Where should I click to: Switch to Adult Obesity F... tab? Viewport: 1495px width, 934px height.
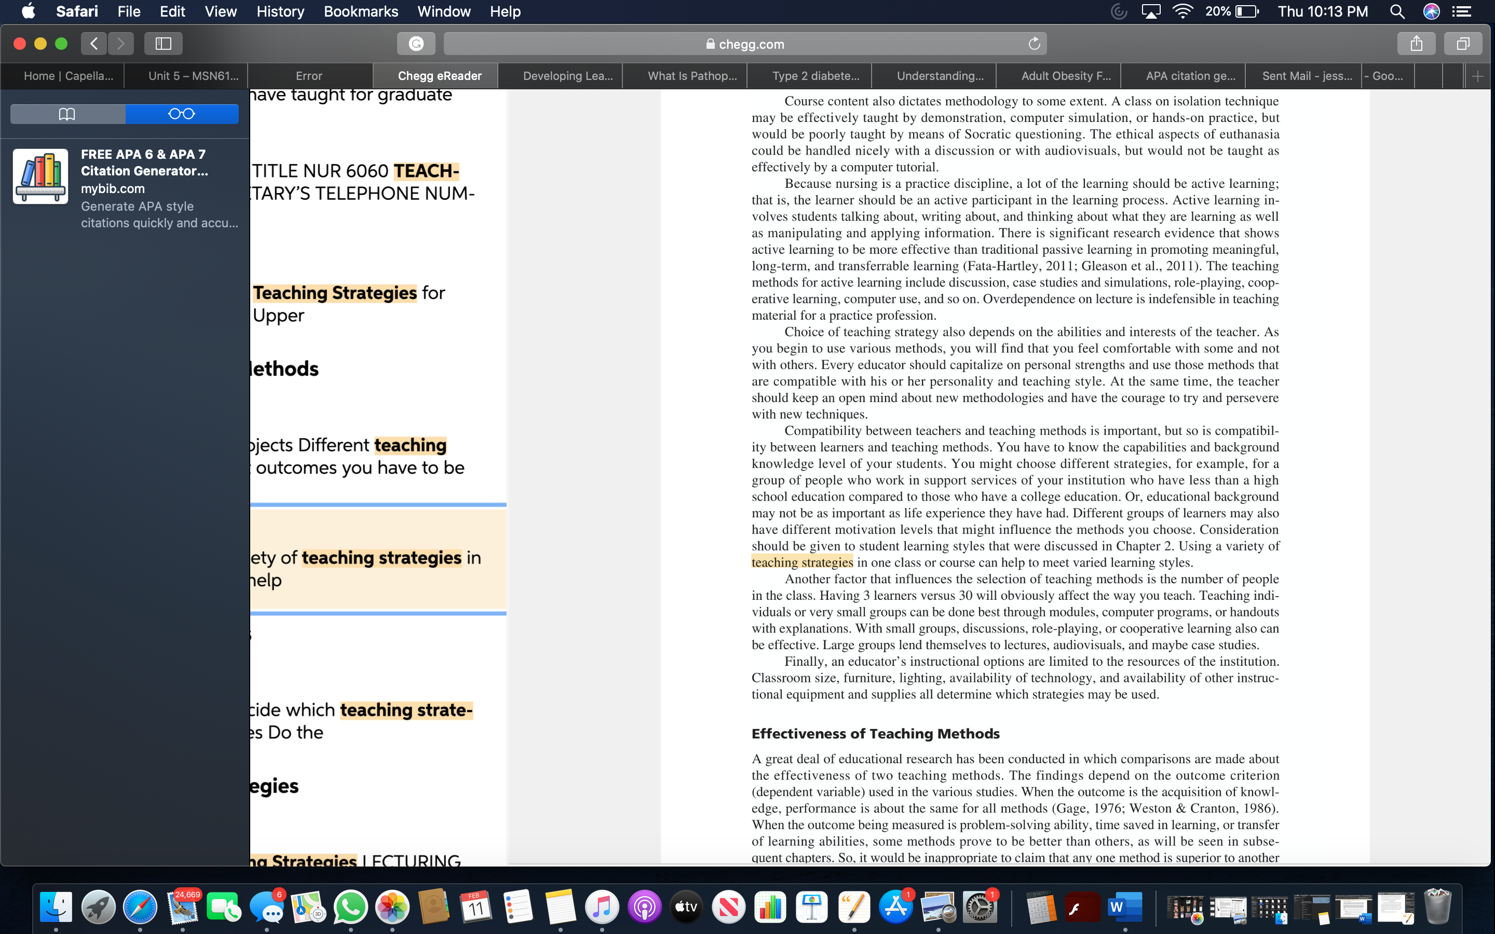(x=1059, y=76)
